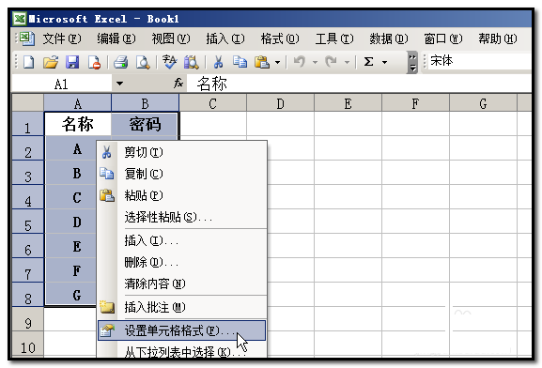Image resolution: width=542 pixels, height=368 pixels.
Task: Click the scissors Cut toolbar icon
Action: point(218,62)
